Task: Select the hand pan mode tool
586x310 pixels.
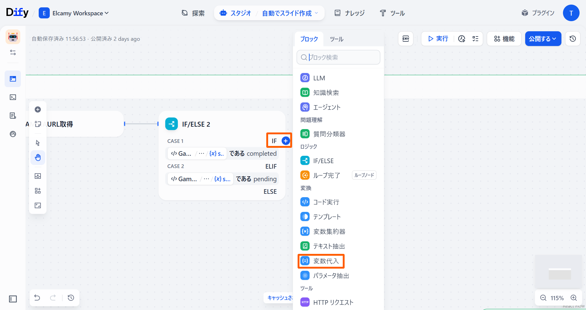Action: tap(38, 158)
